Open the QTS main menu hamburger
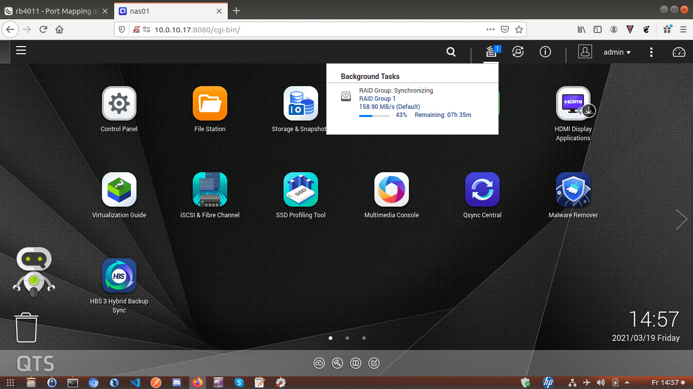Viewport: 693px width, 389px height. 21,50
